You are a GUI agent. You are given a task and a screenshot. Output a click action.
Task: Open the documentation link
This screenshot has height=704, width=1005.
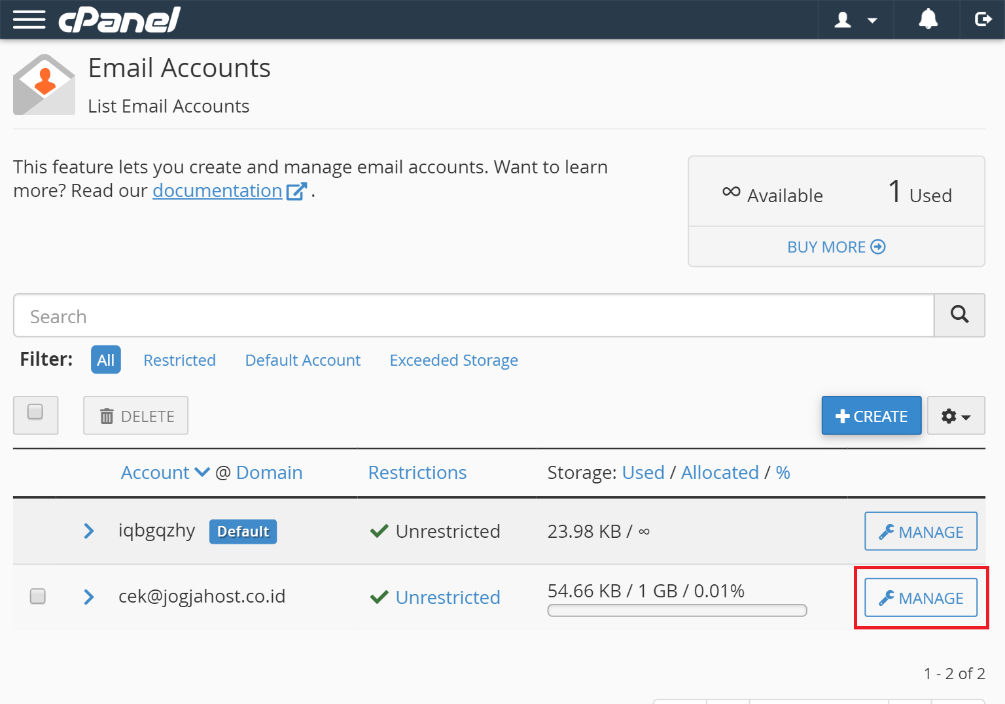217,190
